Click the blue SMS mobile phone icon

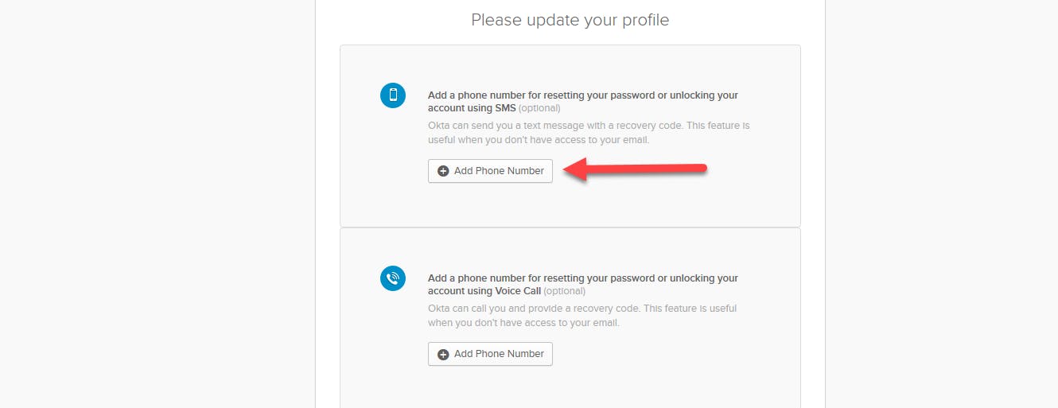click(393, 95)
